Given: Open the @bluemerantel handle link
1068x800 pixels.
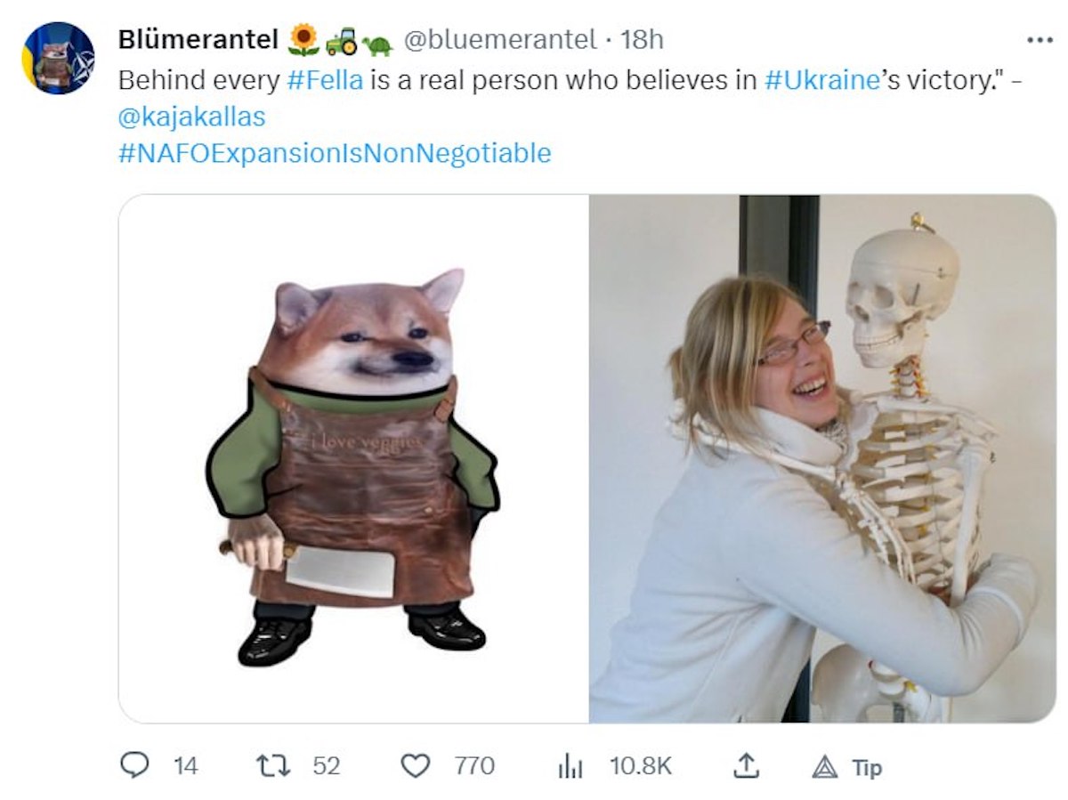Looking at the screenshot, I should (x=499, y=39).
